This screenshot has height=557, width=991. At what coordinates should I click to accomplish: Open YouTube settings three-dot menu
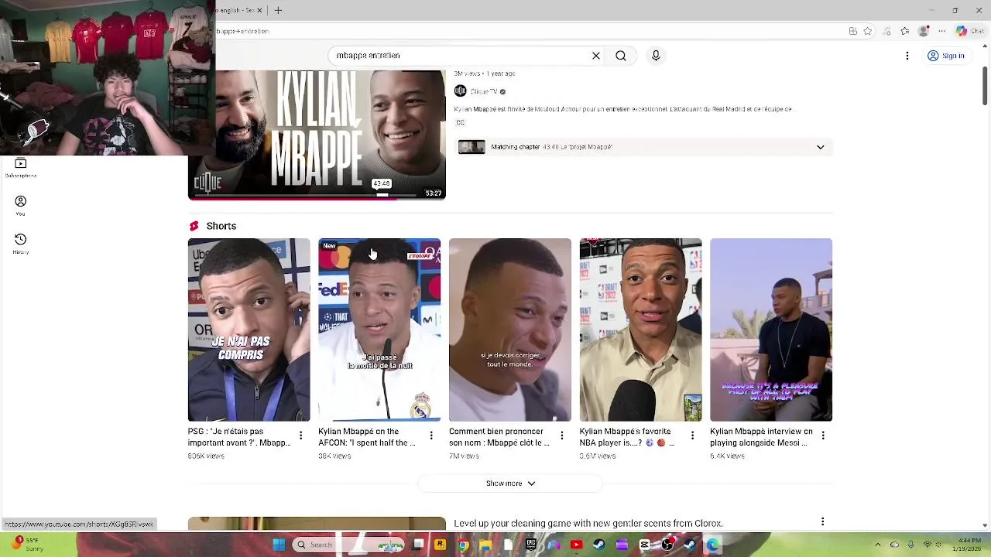tap(907, 56)
